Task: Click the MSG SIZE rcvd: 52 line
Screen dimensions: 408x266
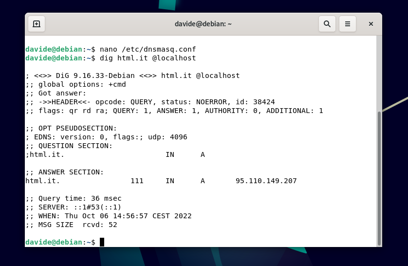Action: point(71,225)
